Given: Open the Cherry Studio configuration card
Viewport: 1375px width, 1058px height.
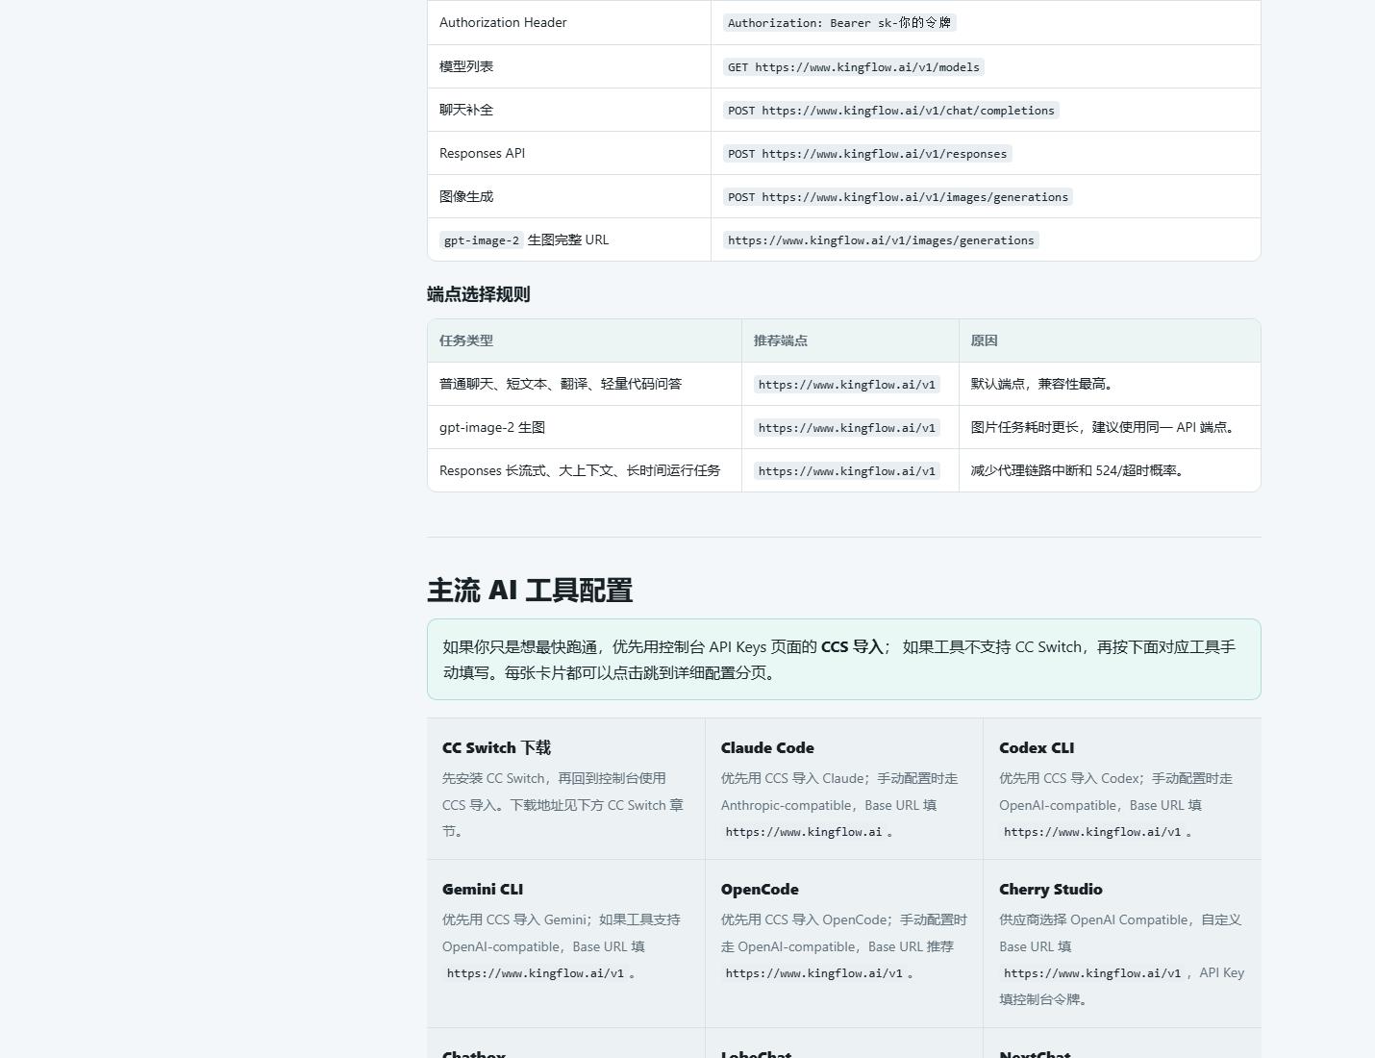Looking at the screenshot, I should tap(1122, 944).
